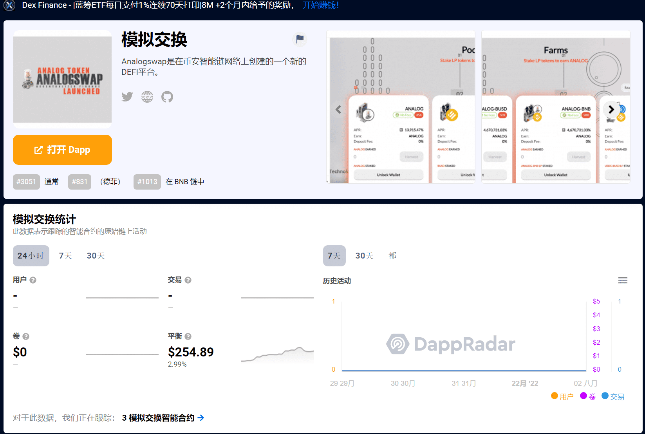Open the chart hamburger menu
The image size is (645, 434).
coord(623,280)
